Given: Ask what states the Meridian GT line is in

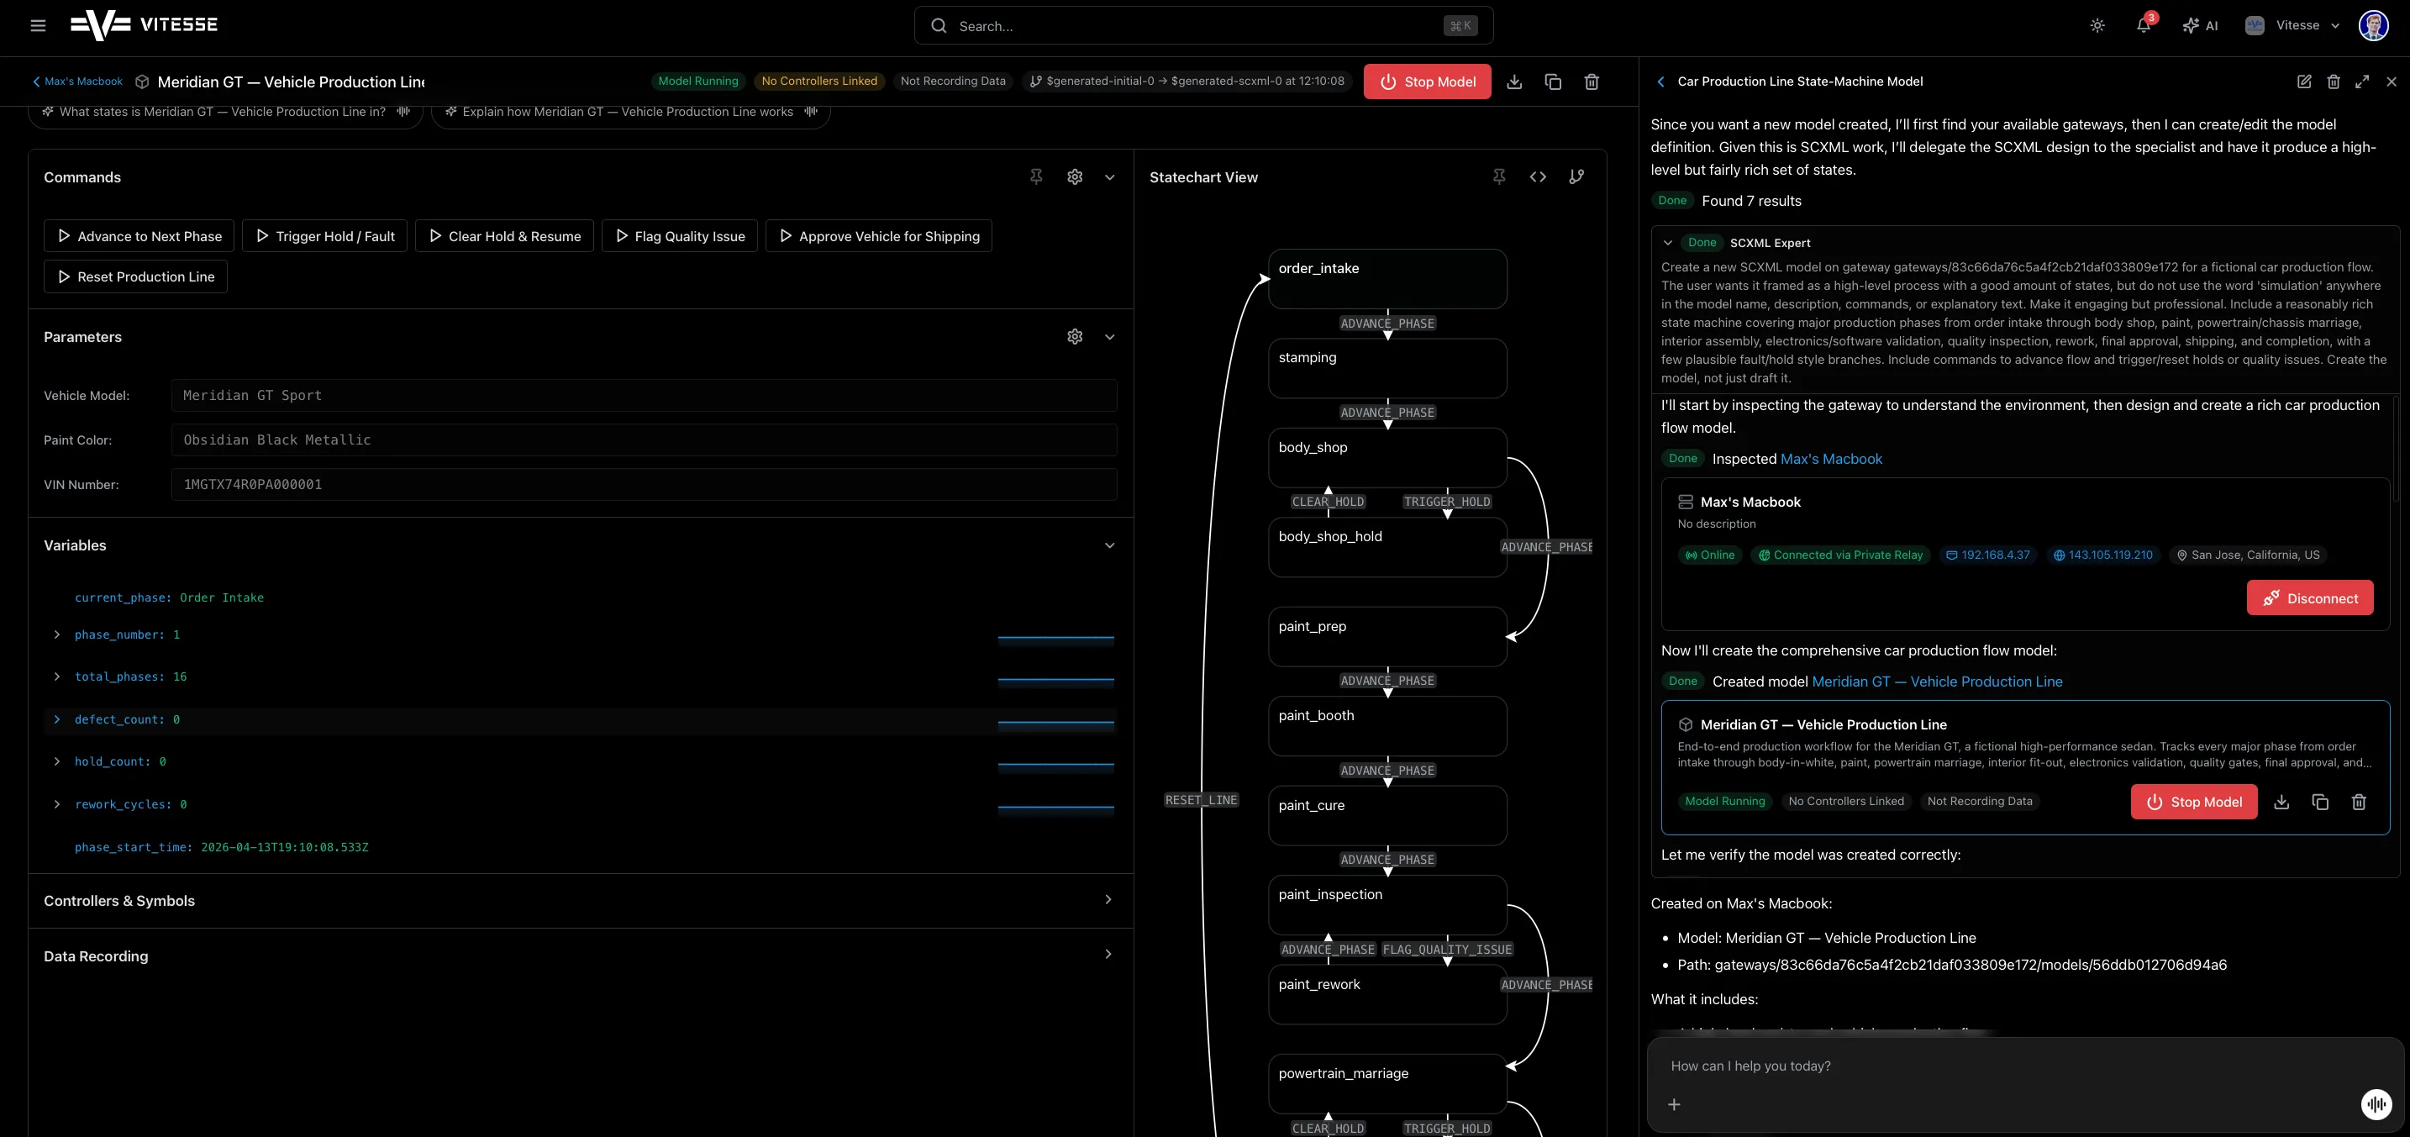Looking at the screenshot, I should pos(225,112).
